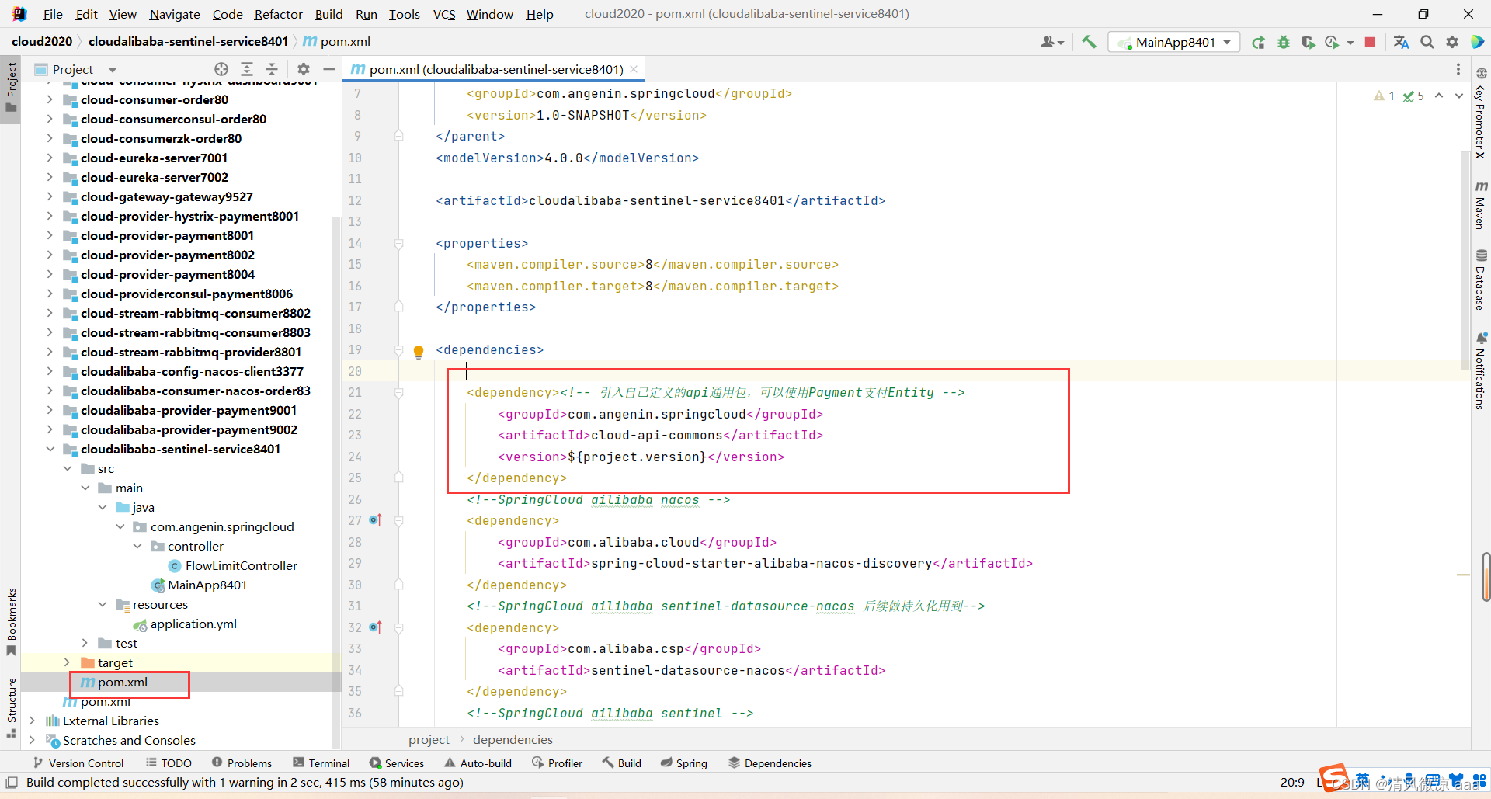Go to next highlighted error arrow
1491x799 pixels.
(x=1459, y=96)
